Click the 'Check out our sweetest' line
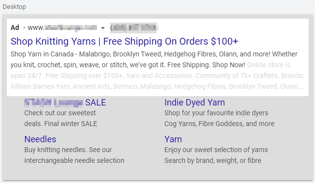 pyautogui.click(x=60, y=113)
